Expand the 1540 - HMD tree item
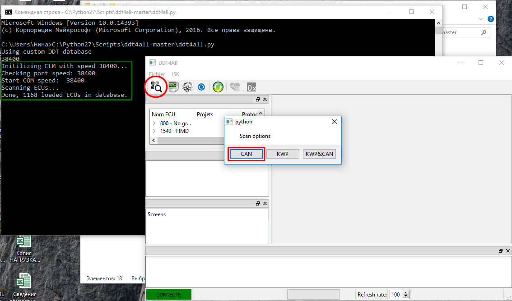512x301 pixels. tap(154, 131)
